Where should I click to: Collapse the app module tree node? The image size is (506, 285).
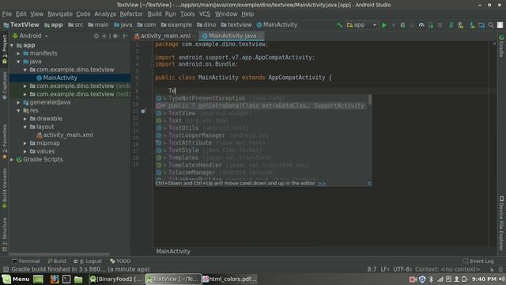click(x=12, y=46)
